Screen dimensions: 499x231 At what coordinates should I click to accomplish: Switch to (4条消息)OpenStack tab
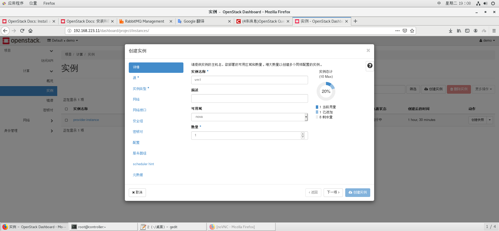(x=263, y=21)
